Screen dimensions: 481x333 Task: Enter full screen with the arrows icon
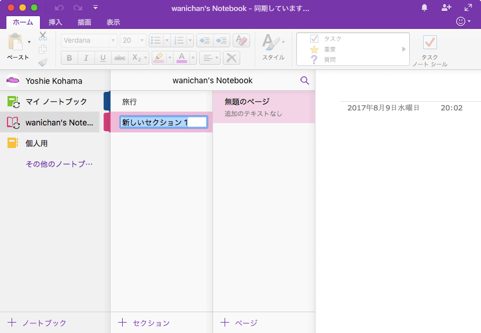pos(468,8)
